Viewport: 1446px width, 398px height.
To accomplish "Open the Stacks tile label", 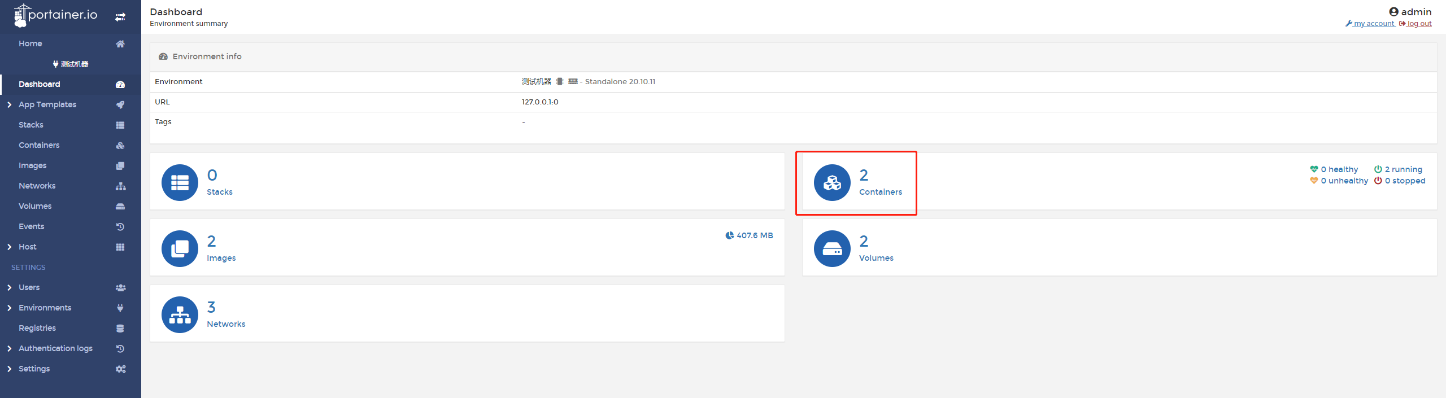I will click(x=220, y=192).
